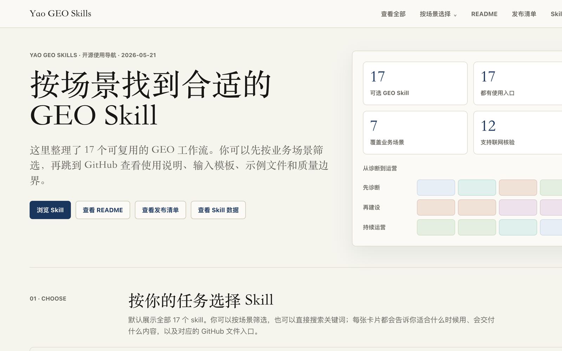Click the 按场景找到合适的 GEO Skill headline

(150, 99)
